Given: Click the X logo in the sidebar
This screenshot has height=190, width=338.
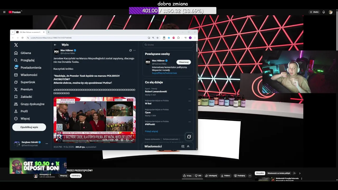Looking at the screenshot, I should (x=16, y=45).
